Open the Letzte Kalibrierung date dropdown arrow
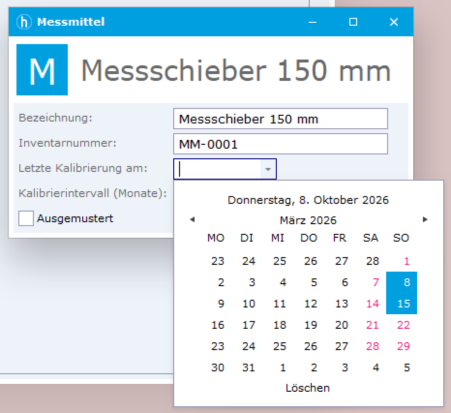The width and height of the screenshot is (451, 413). [268, 169]
